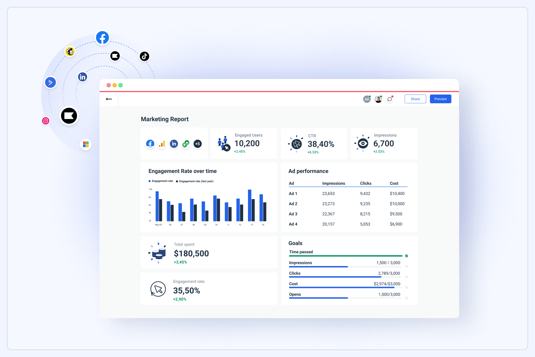Open the AK user avatar

pos(367,99)
